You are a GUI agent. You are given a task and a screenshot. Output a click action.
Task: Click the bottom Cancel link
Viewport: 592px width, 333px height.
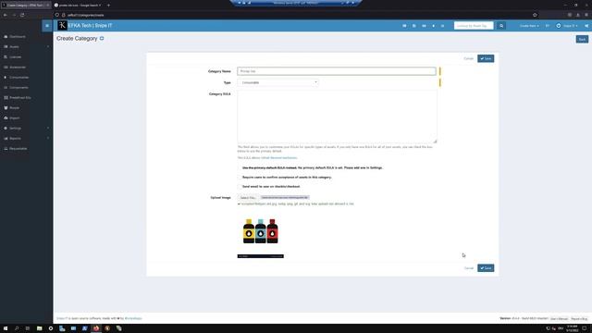[x=469, y=268]
